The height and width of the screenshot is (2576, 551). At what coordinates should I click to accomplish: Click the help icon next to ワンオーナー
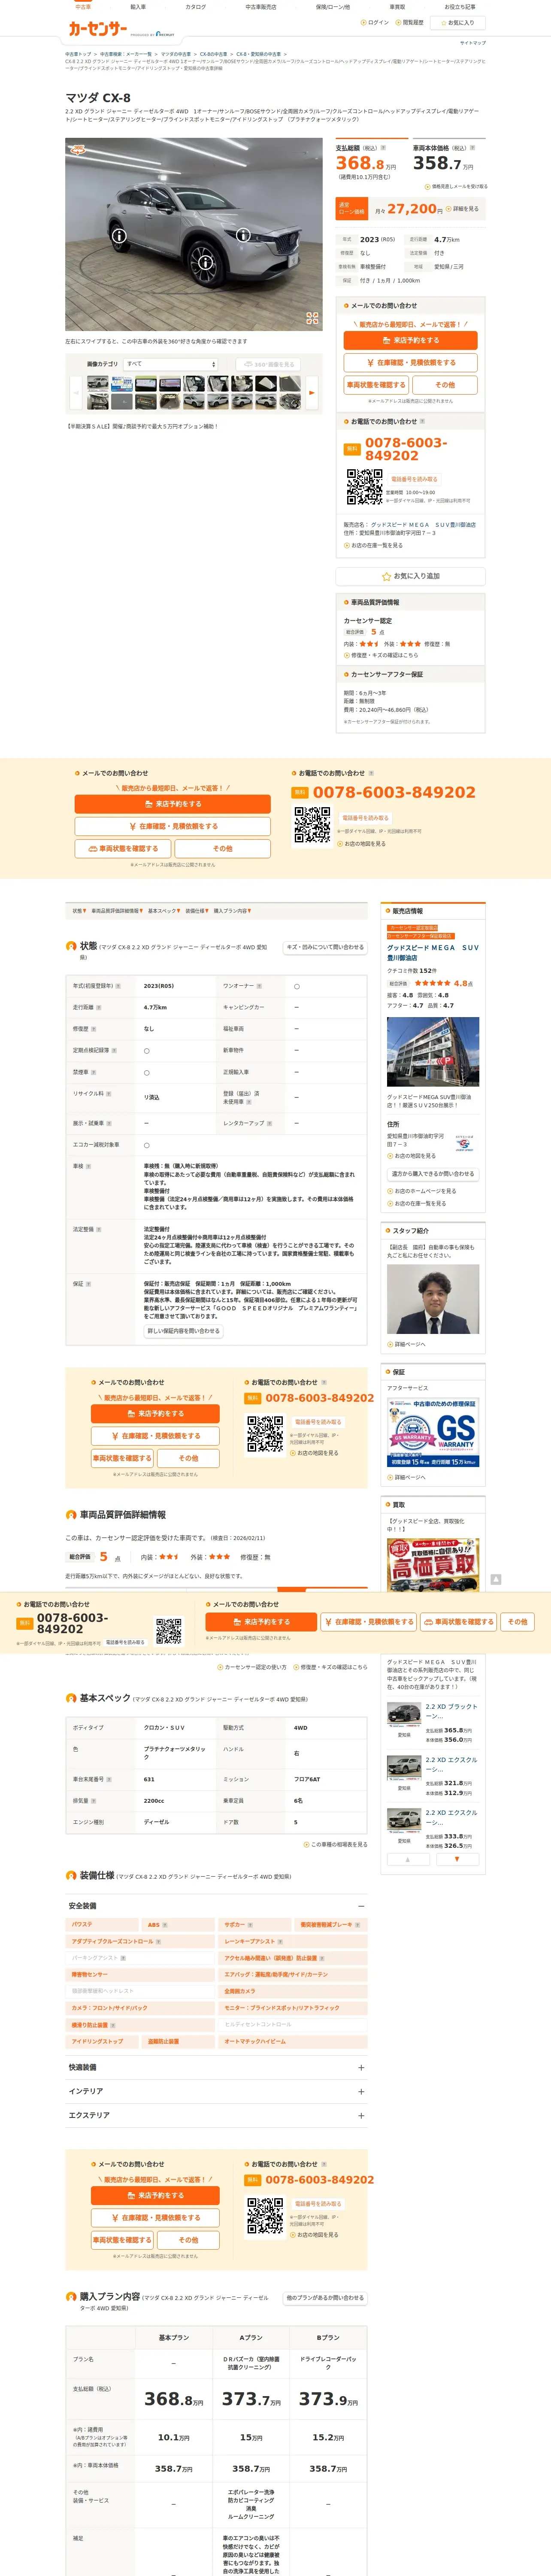(259, 986)
